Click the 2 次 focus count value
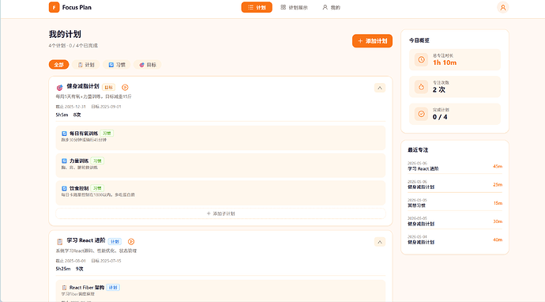This screenshot has height=302, width=545. pos(439,90)
